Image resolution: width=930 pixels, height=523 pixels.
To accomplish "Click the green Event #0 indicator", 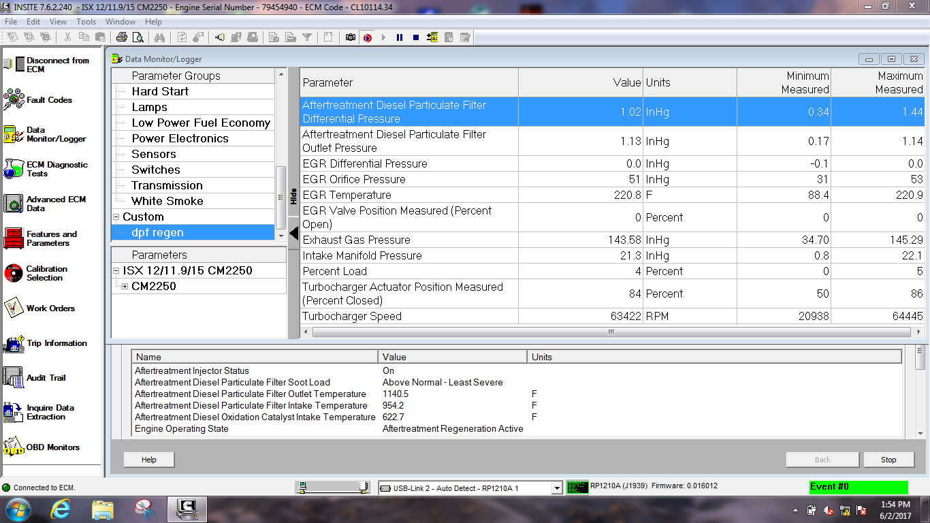I will coord(858,487).
